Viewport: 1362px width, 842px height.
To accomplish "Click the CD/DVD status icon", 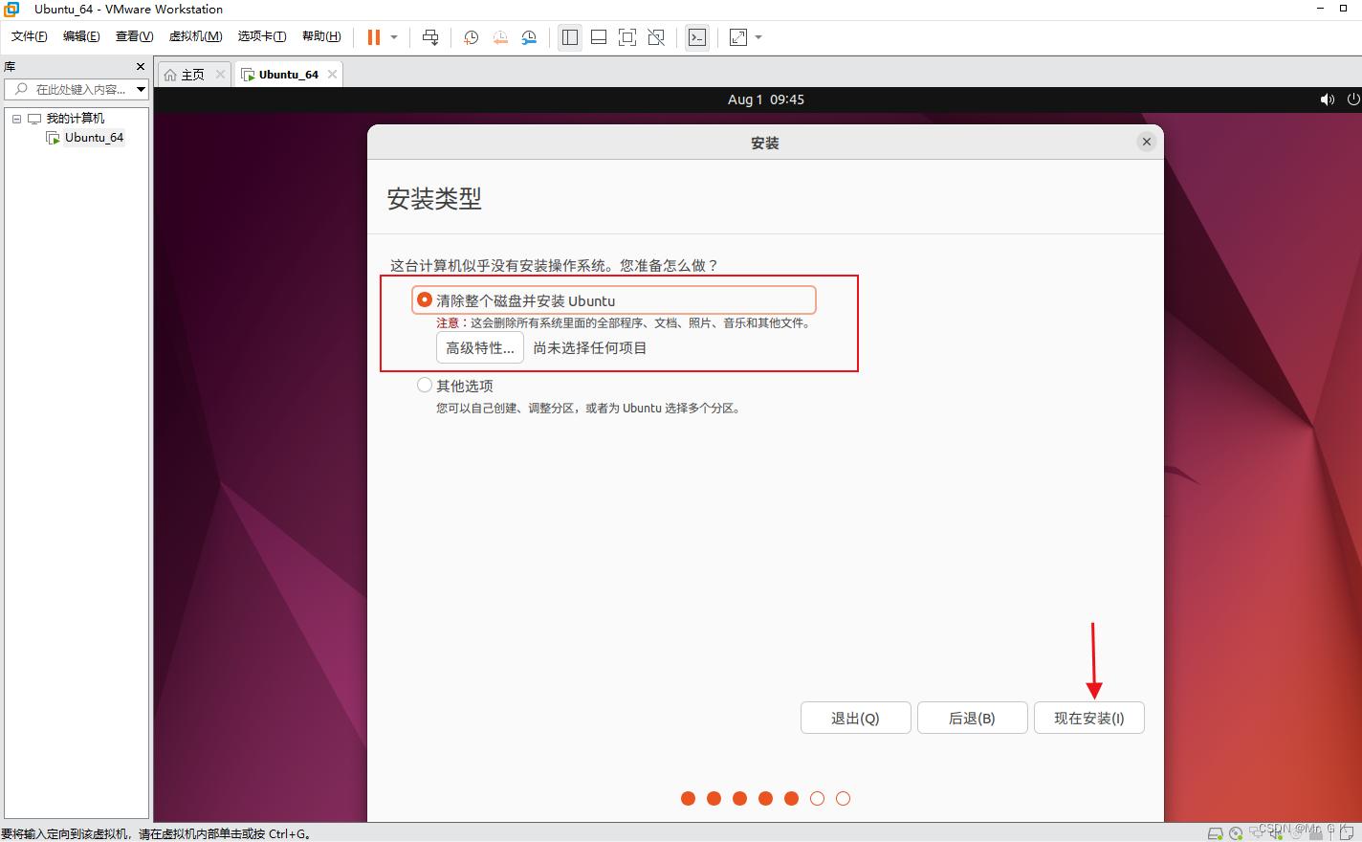I will [1234, 833].
